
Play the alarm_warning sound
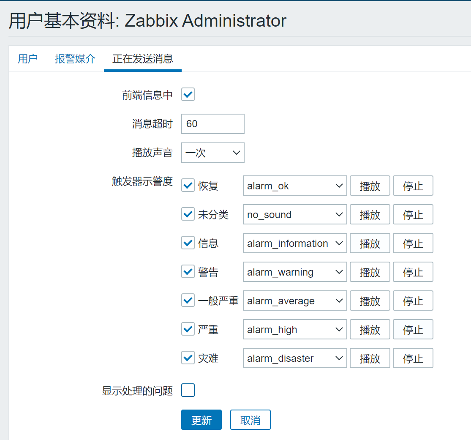[x=370, y=272]
